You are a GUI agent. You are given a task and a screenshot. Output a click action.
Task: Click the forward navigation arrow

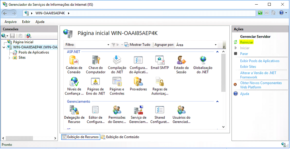[x=14, y=13]
